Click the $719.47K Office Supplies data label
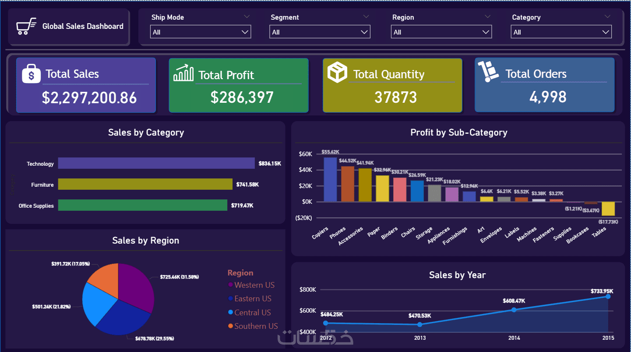 coord(242,206)
